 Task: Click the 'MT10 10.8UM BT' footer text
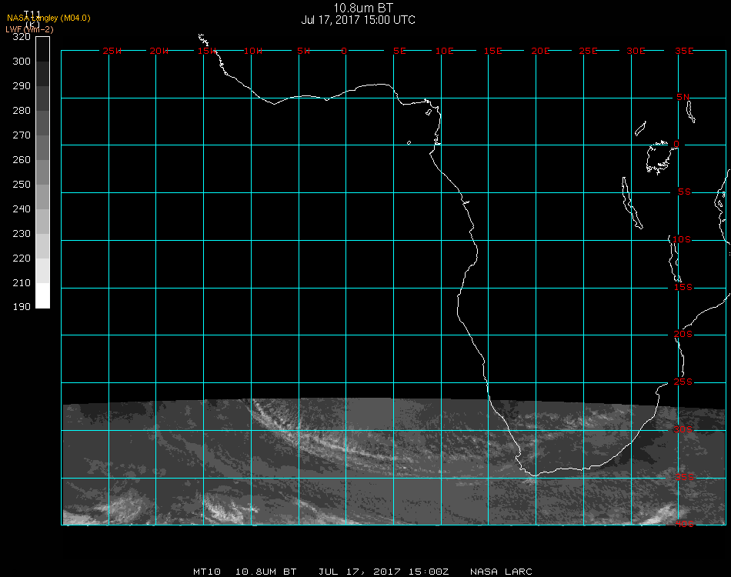245,572
